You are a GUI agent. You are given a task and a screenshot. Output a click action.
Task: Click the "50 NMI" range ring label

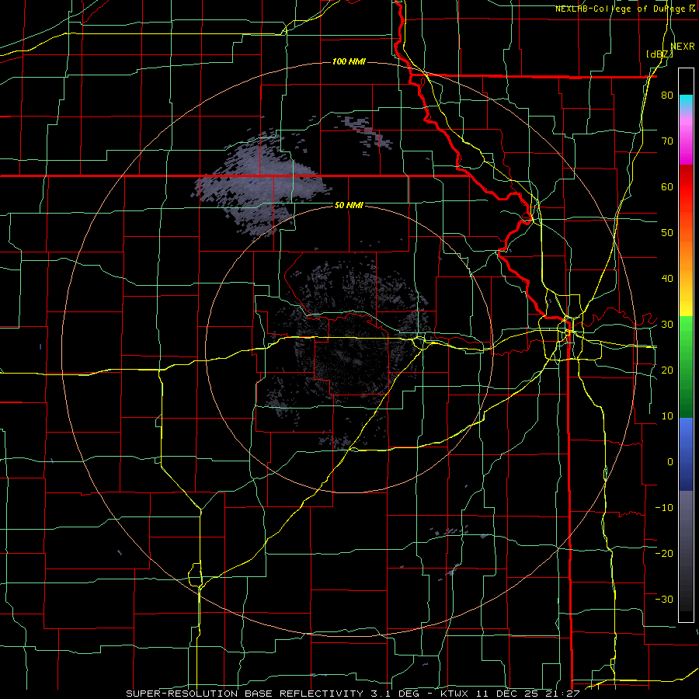(x=349, y=205)
